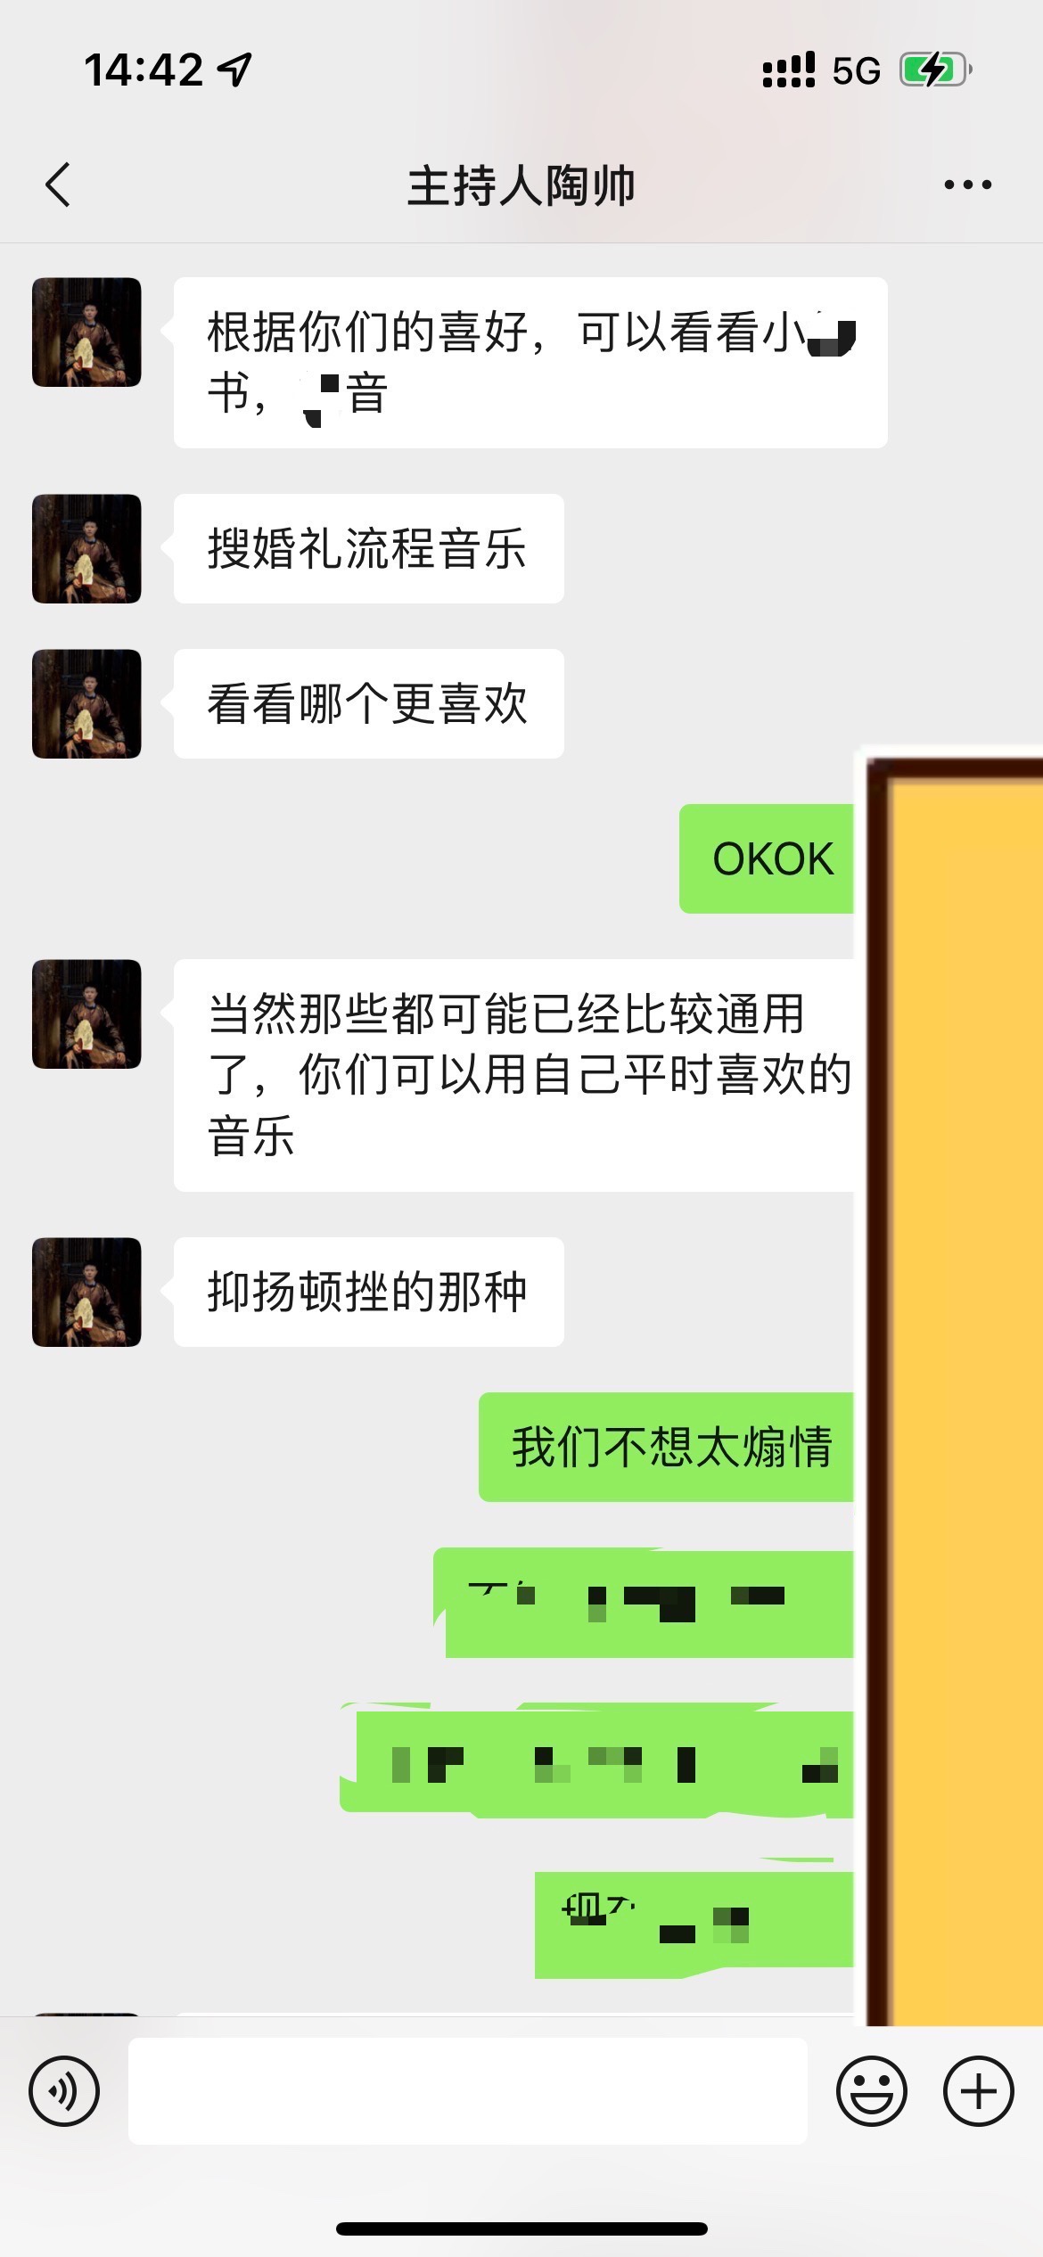Tap the chat title 主持人陶帅
The height and width of the screenshot is (2257, 1043).
coord(521,185)
